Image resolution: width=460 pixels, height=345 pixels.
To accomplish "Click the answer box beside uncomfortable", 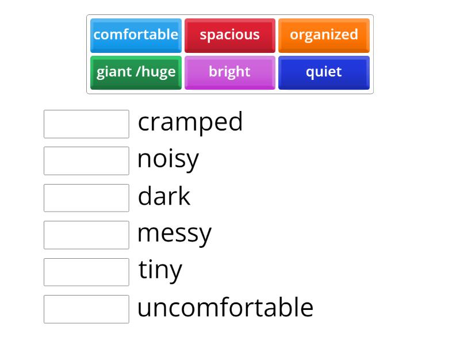I will (x=86, y=309).
